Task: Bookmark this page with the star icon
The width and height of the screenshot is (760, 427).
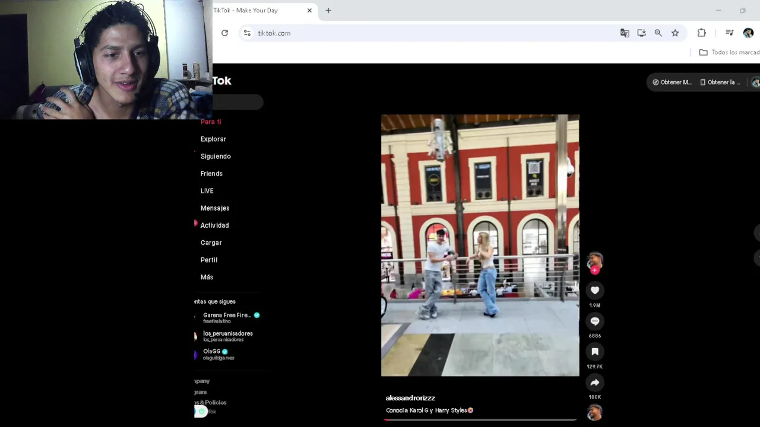Action: (675, 33)
